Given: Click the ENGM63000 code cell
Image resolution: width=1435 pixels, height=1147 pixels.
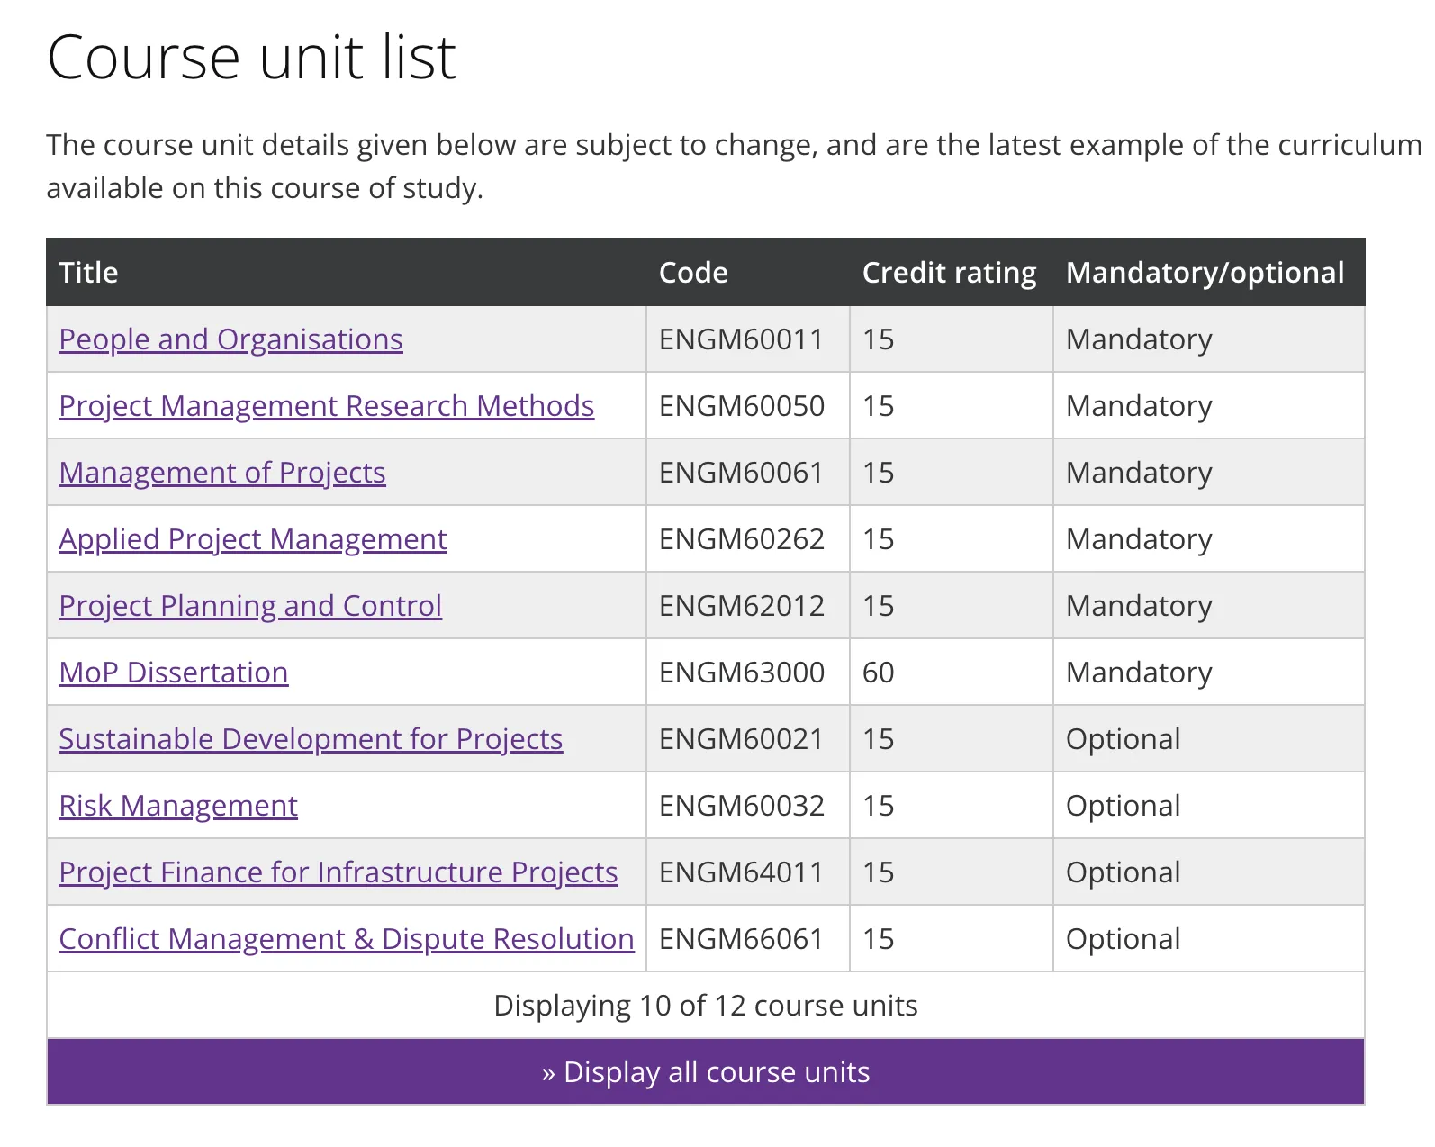Looking at the screenshot, I should (x=741, y=673).
